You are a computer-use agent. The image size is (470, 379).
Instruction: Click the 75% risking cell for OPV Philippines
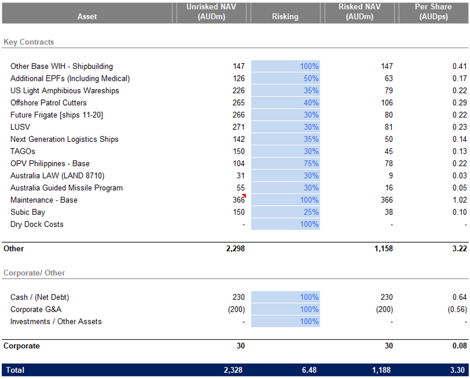(285, 164)
